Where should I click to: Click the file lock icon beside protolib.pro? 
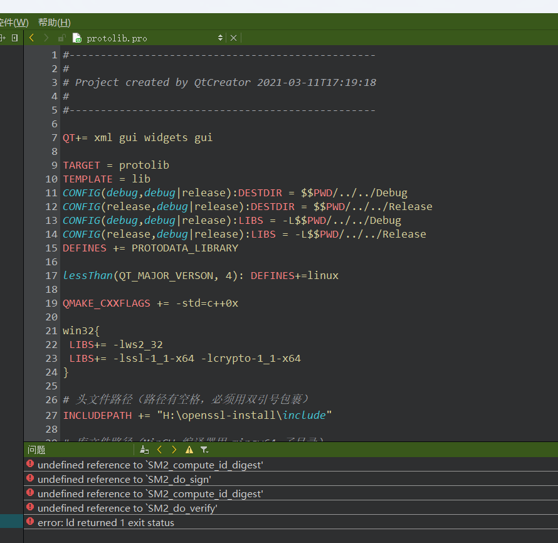[62, 38]
